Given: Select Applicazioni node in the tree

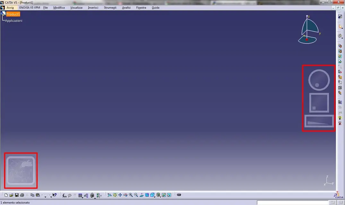Looking at the screenshot, I should 14,20.
